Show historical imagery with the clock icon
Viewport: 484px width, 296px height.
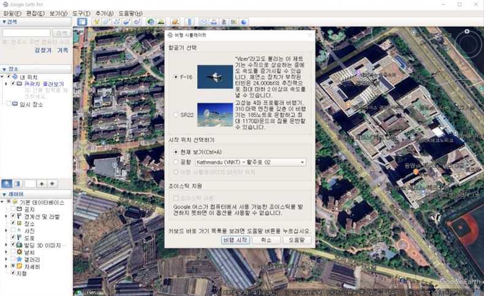pyautogui.click(x=151, y=21)
